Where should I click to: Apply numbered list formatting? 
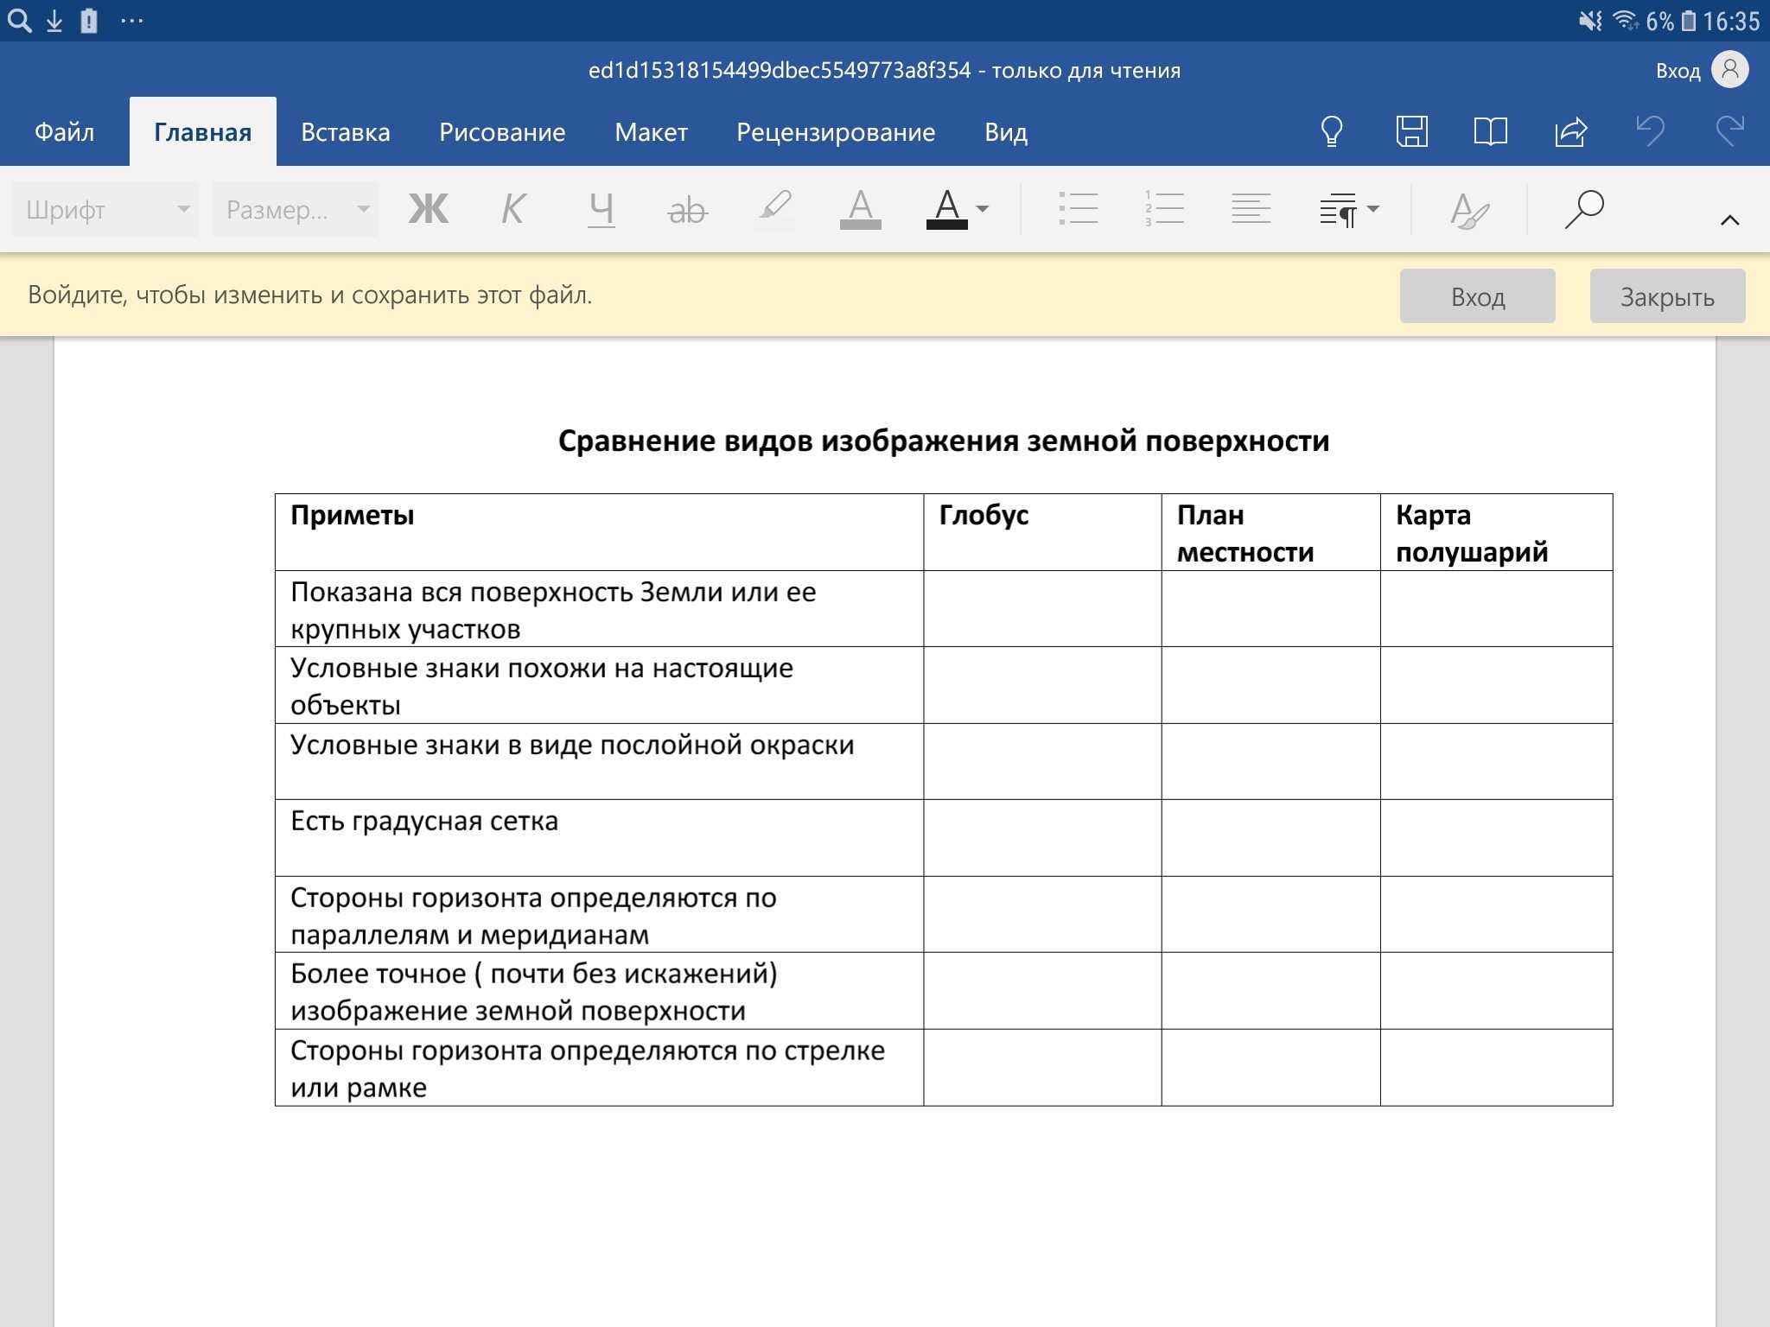(1164, 209)
